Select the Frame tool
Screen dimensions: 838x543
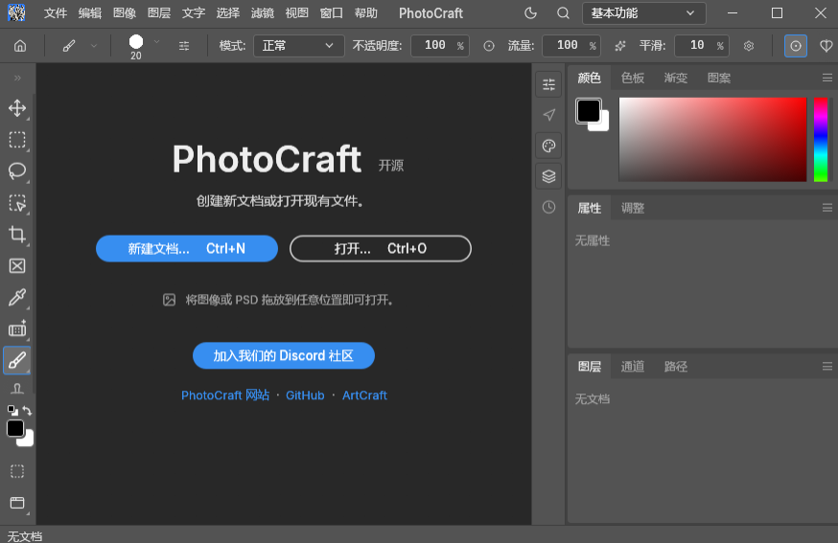[17, 266]
